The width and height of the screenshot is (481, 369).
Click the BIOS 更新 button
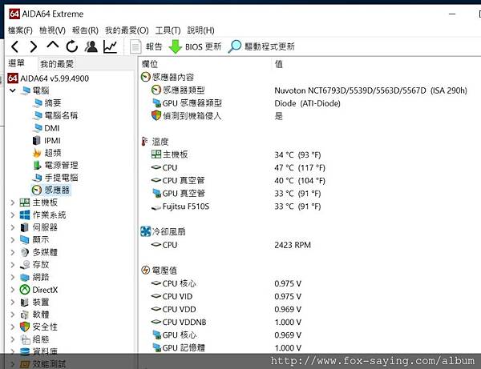pyautogui.click(x=195, y=46)
